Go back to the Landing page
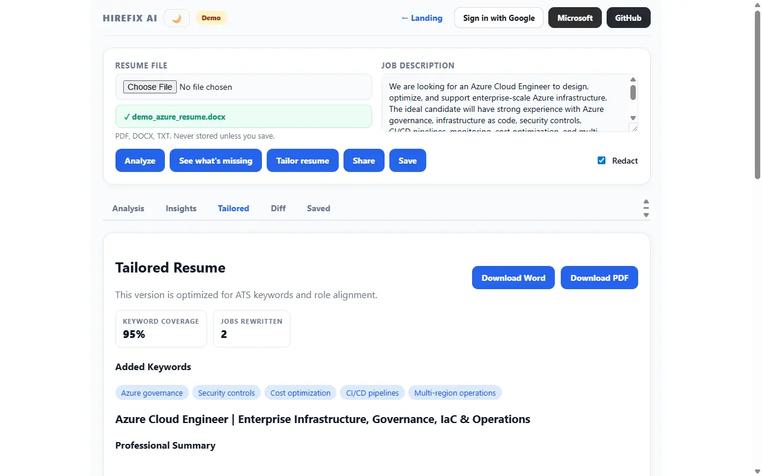The width and height of the screenshot is (762, 476). pos(421,18)
